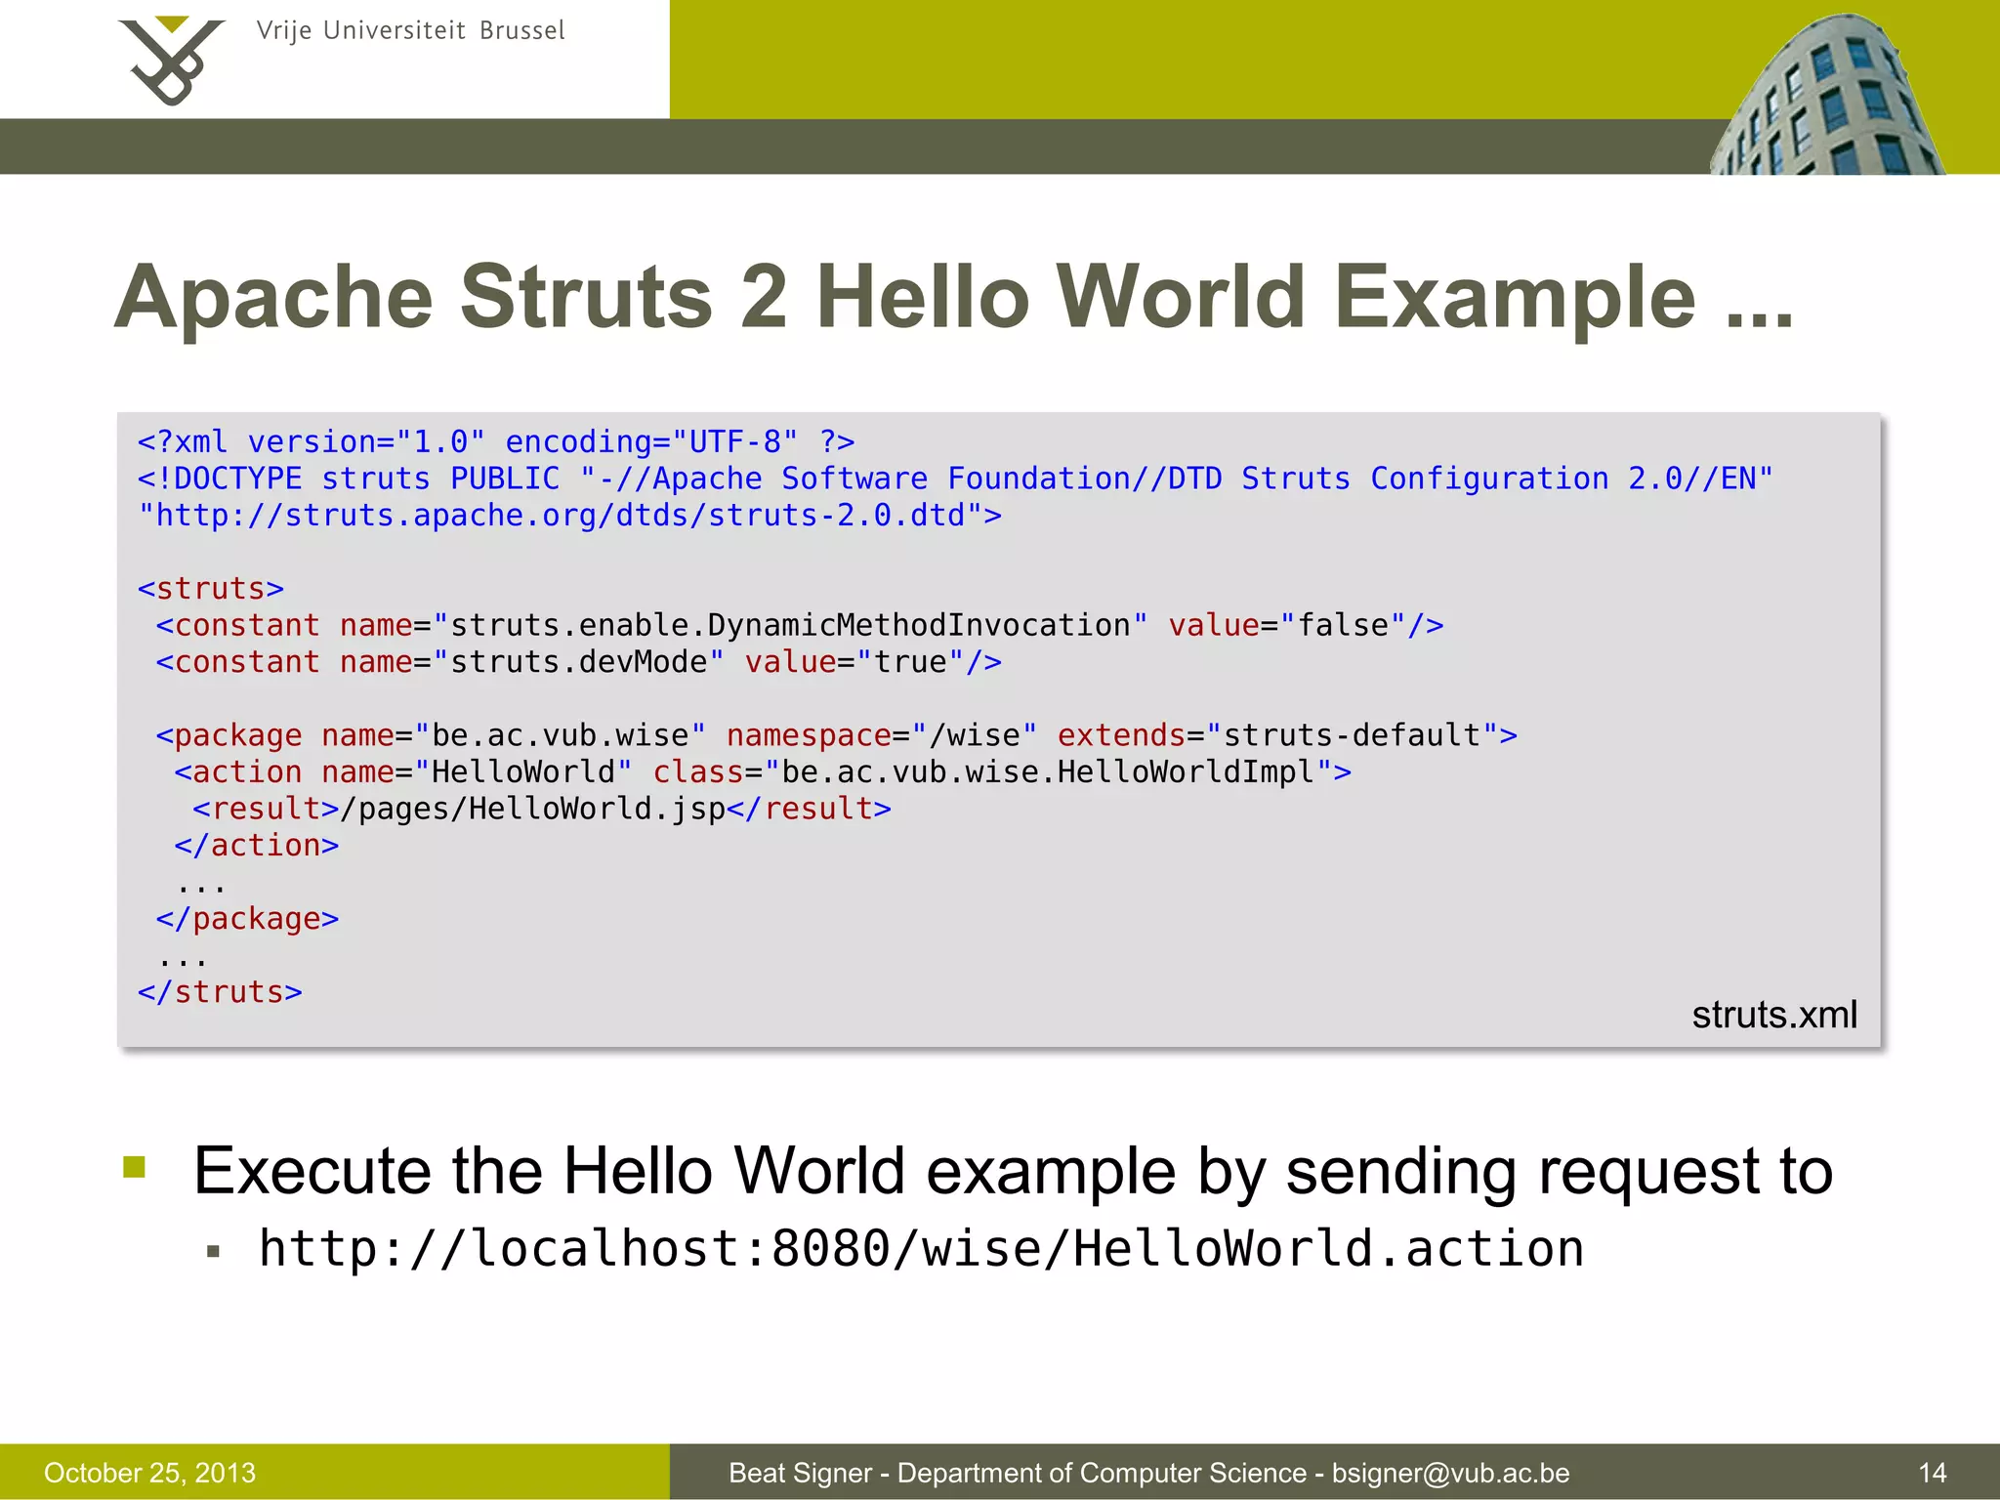Click the bullet 'Execute the Hello World example'
Screen dimensions: 2000x1500
1014,1171
